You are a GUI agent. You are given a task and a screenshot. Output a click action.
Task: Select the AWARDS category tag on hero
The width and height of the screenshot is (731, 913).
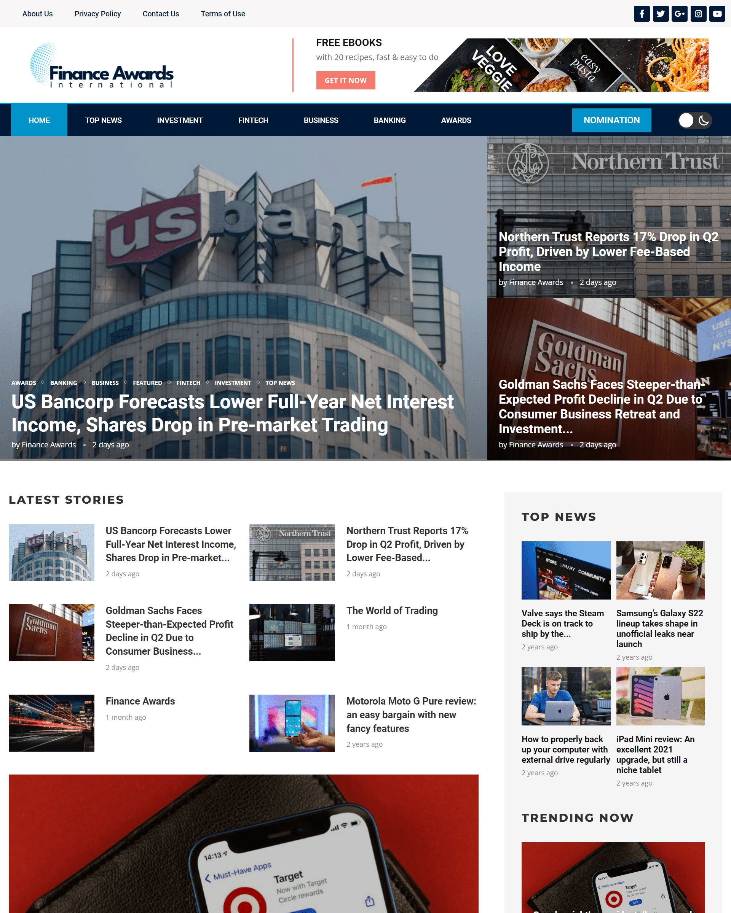coord(24,383)
